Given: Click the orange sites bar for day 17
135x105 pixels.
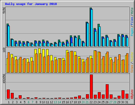Looking at the screenshot, I should click(x=72, y=62).
